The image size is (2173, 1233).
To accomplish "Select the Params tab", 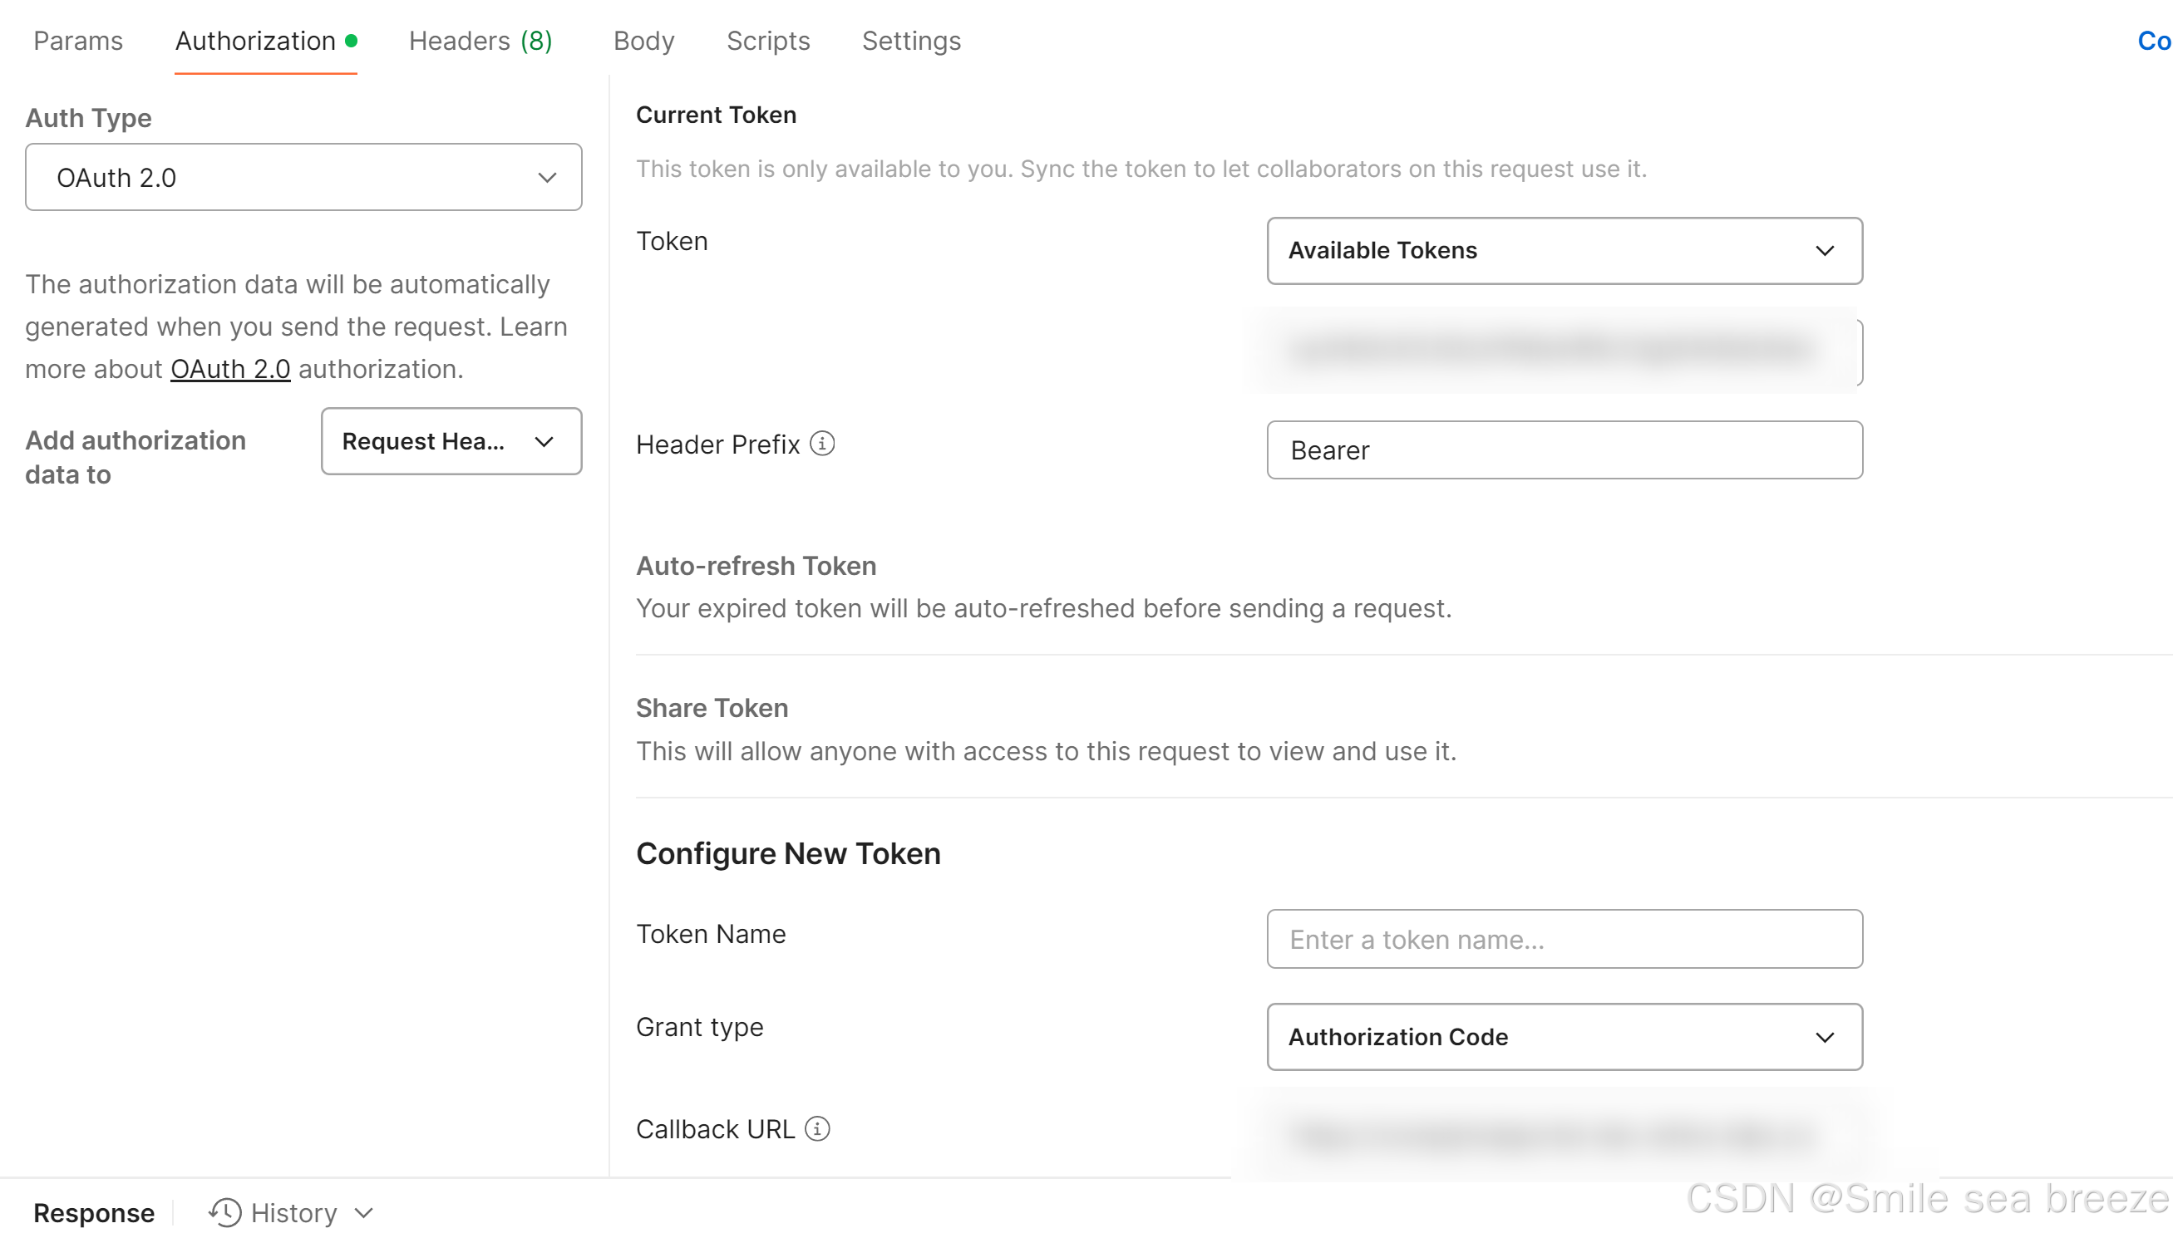I will (x=77, y=41).
